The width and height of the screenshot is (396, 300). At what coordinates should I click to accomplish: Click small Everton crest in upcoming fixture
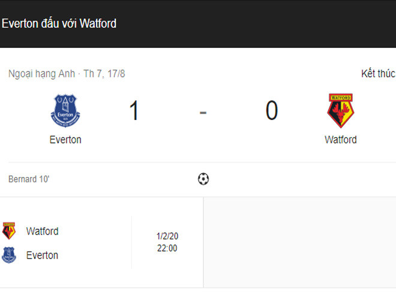[x=9, y=255]
